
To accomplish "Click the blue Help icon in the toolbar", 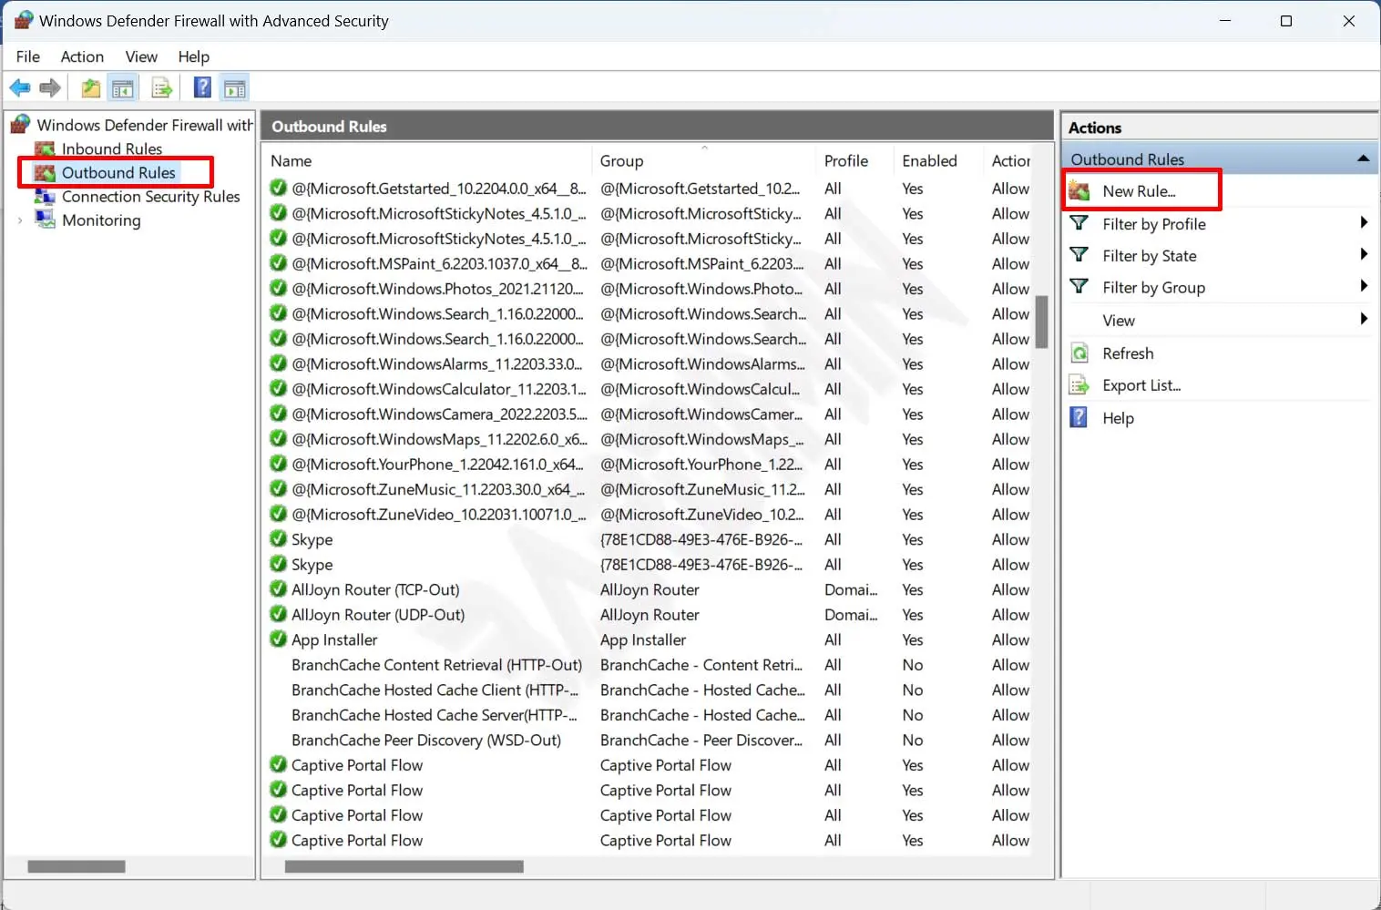I will (x=202, y=88).
